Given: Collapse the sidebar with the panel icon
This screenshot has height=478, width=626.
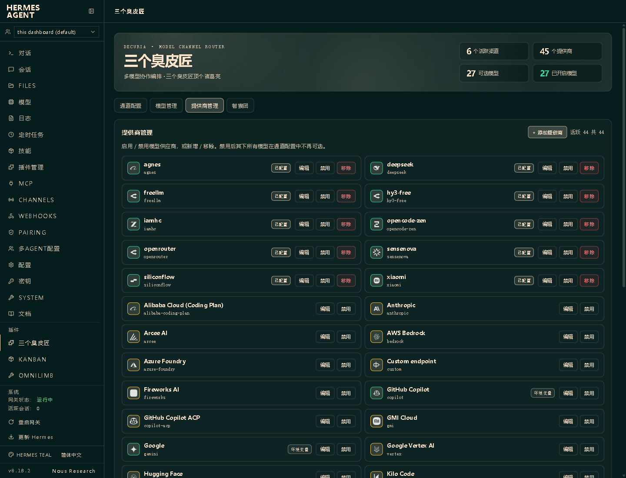Looking at the screenshot, I should tap(91, 11).
